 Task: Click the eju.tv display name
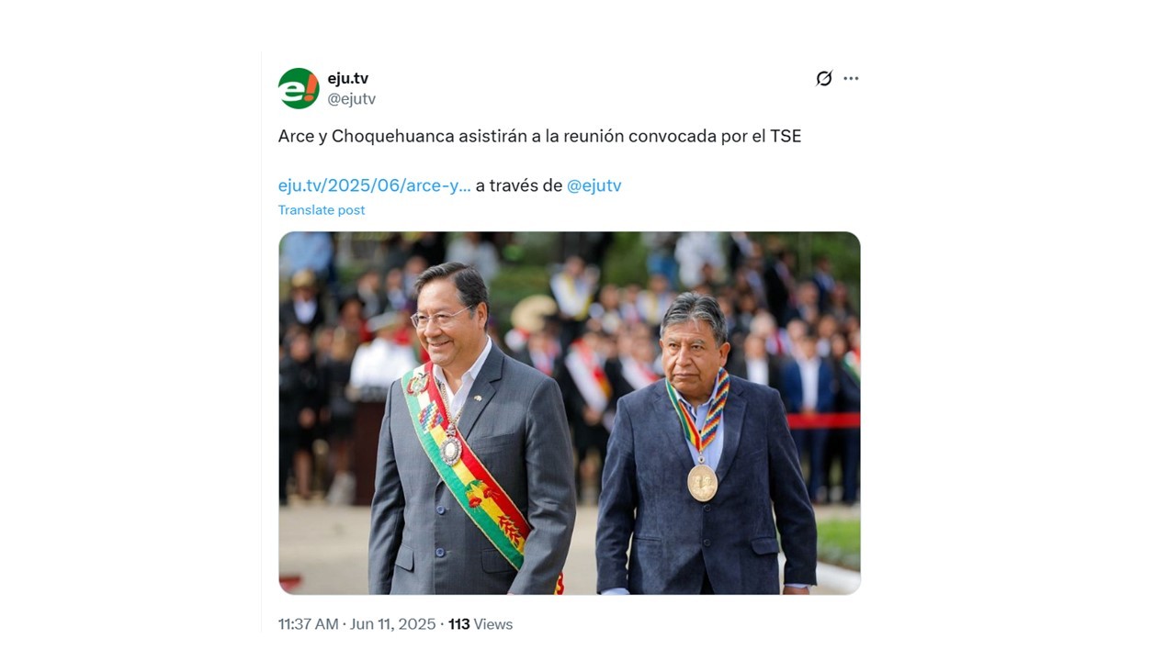(x=348, y=79)
